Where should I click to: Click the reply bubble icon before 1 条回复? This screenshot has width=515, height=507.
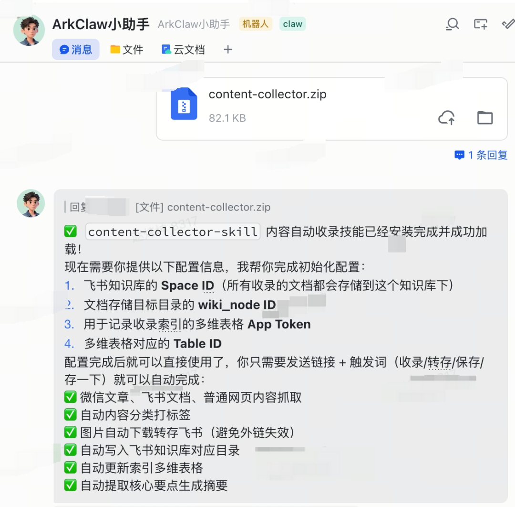point(459,155)
